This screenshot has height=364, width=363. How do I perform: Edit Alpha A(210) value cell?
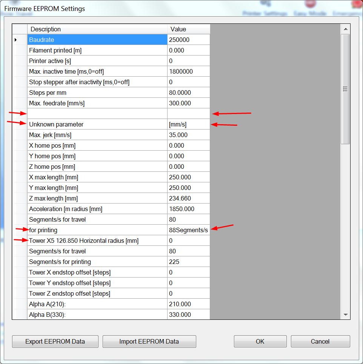coord(188,304)
